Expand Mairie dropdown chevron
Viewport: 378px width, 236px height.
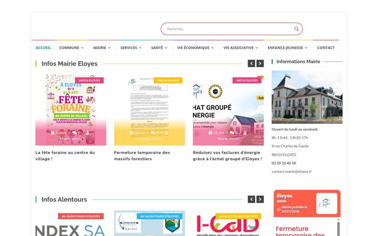point(109,48)
